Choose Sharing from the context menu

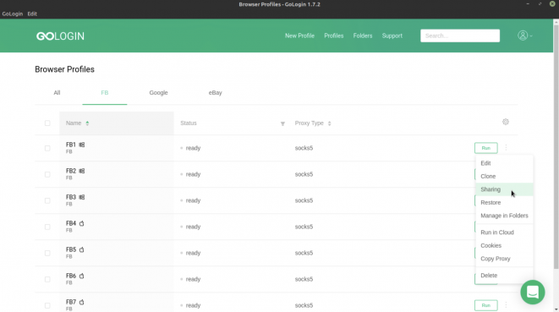(504, 189)
